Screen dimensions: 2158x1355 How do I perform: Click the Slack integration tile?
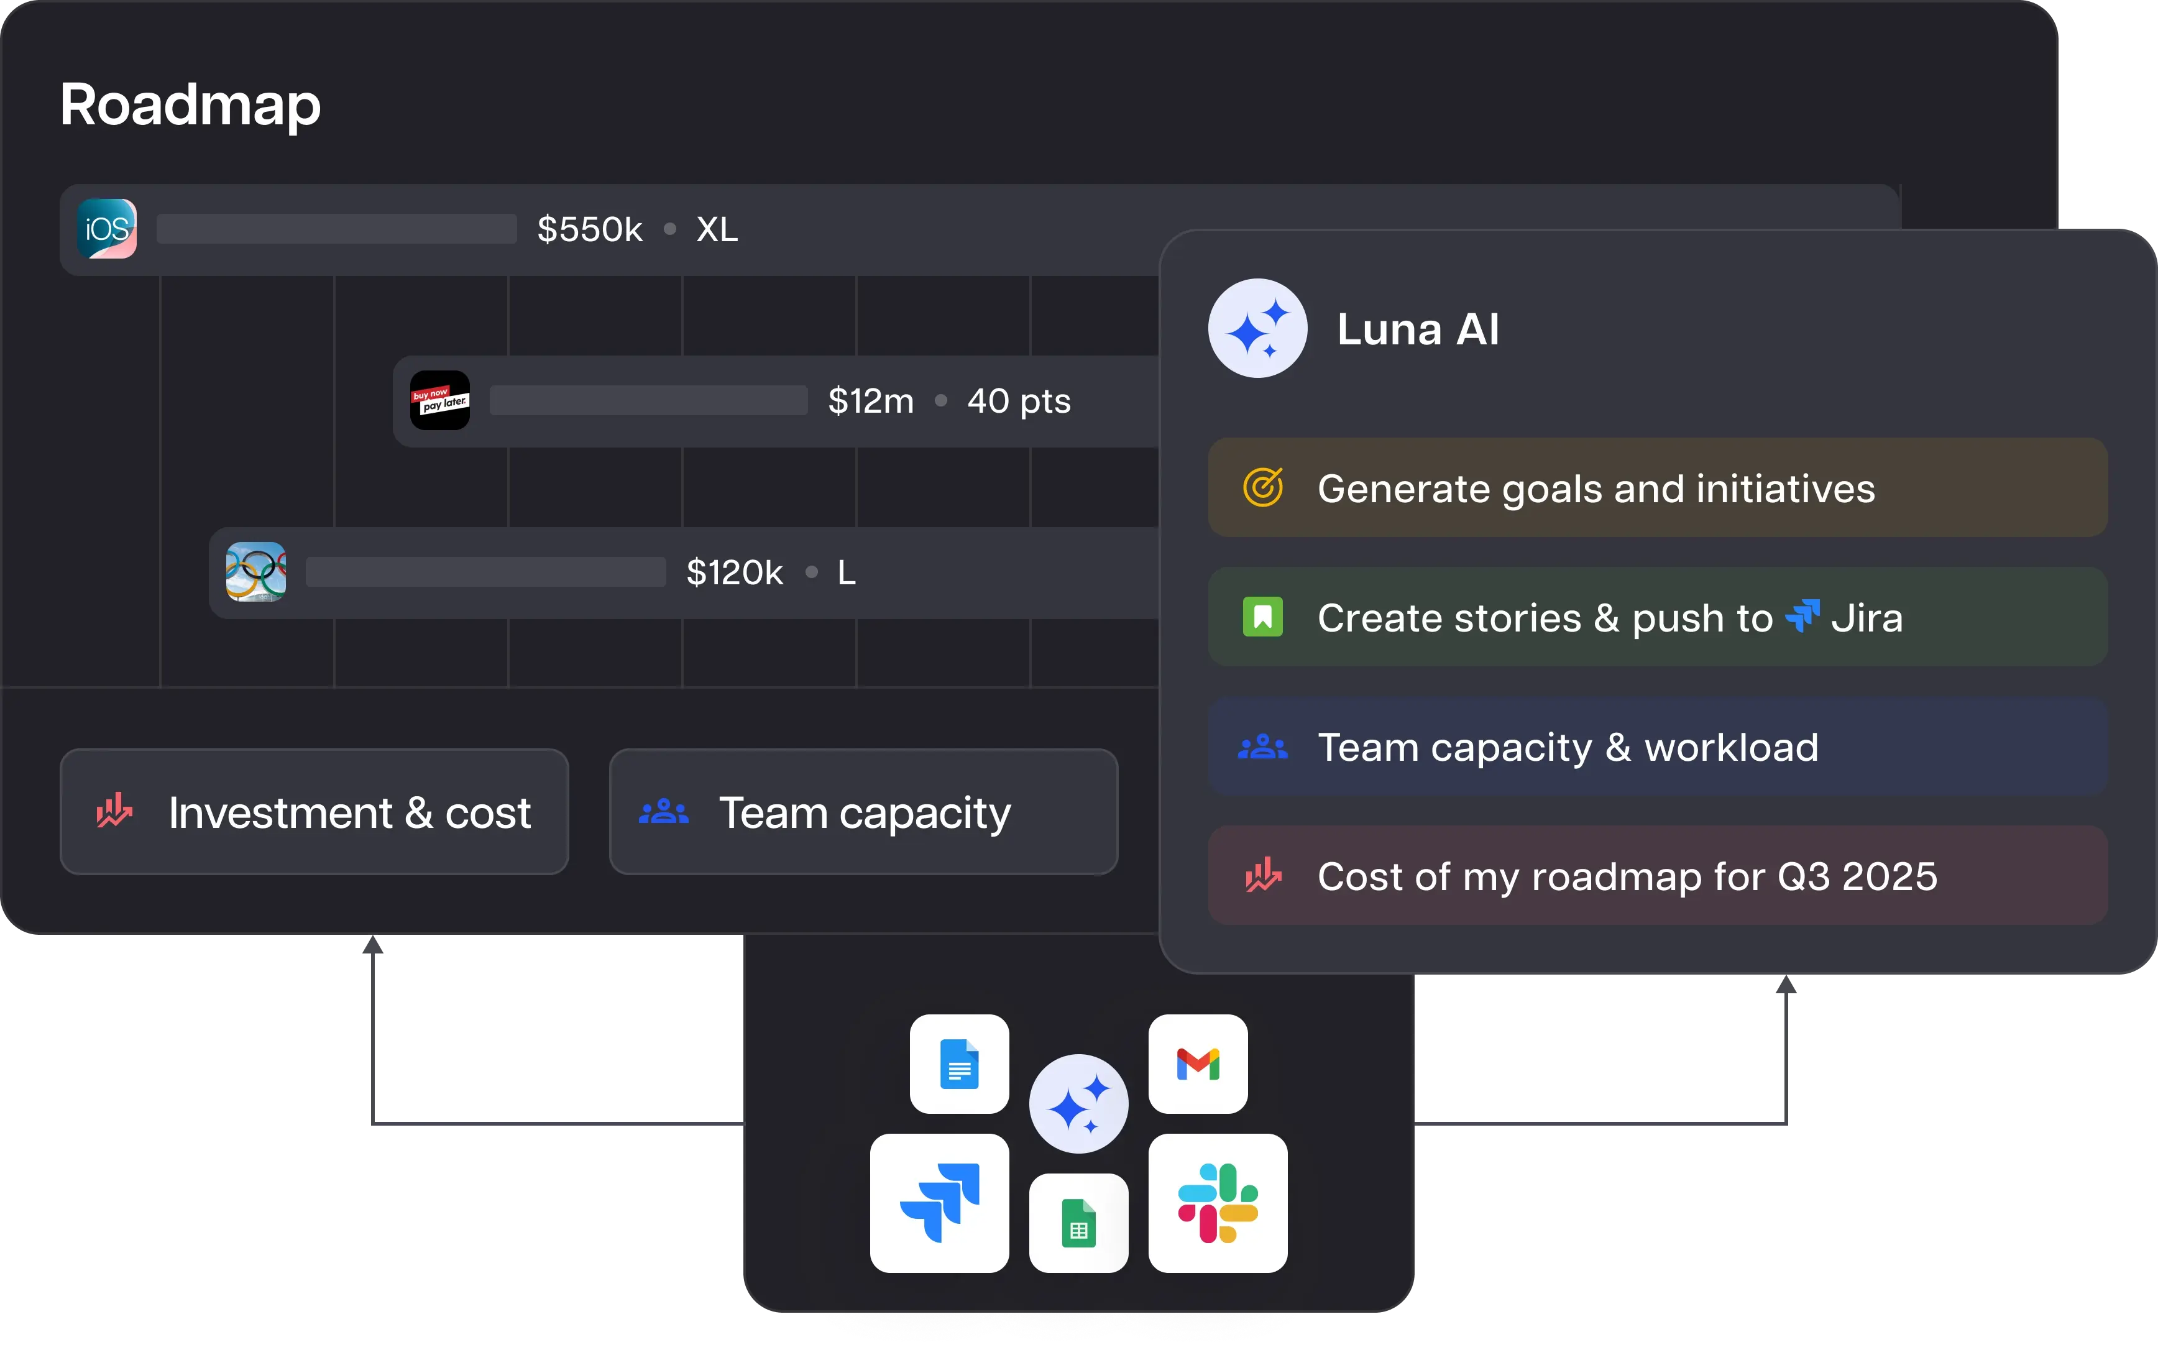coord(1218,1203)
